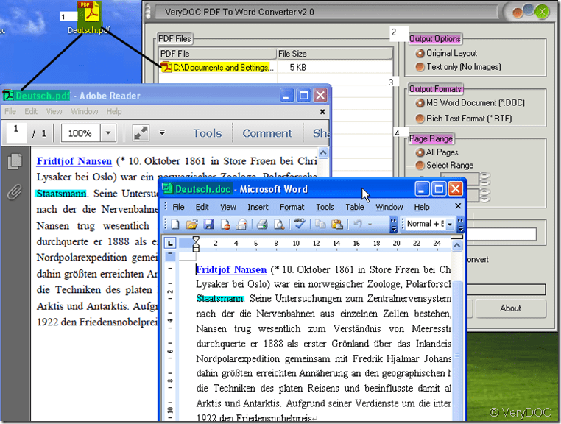561x424 pixels.
Task: Click the PDF File column header
Action: click(x=217, y=54)
